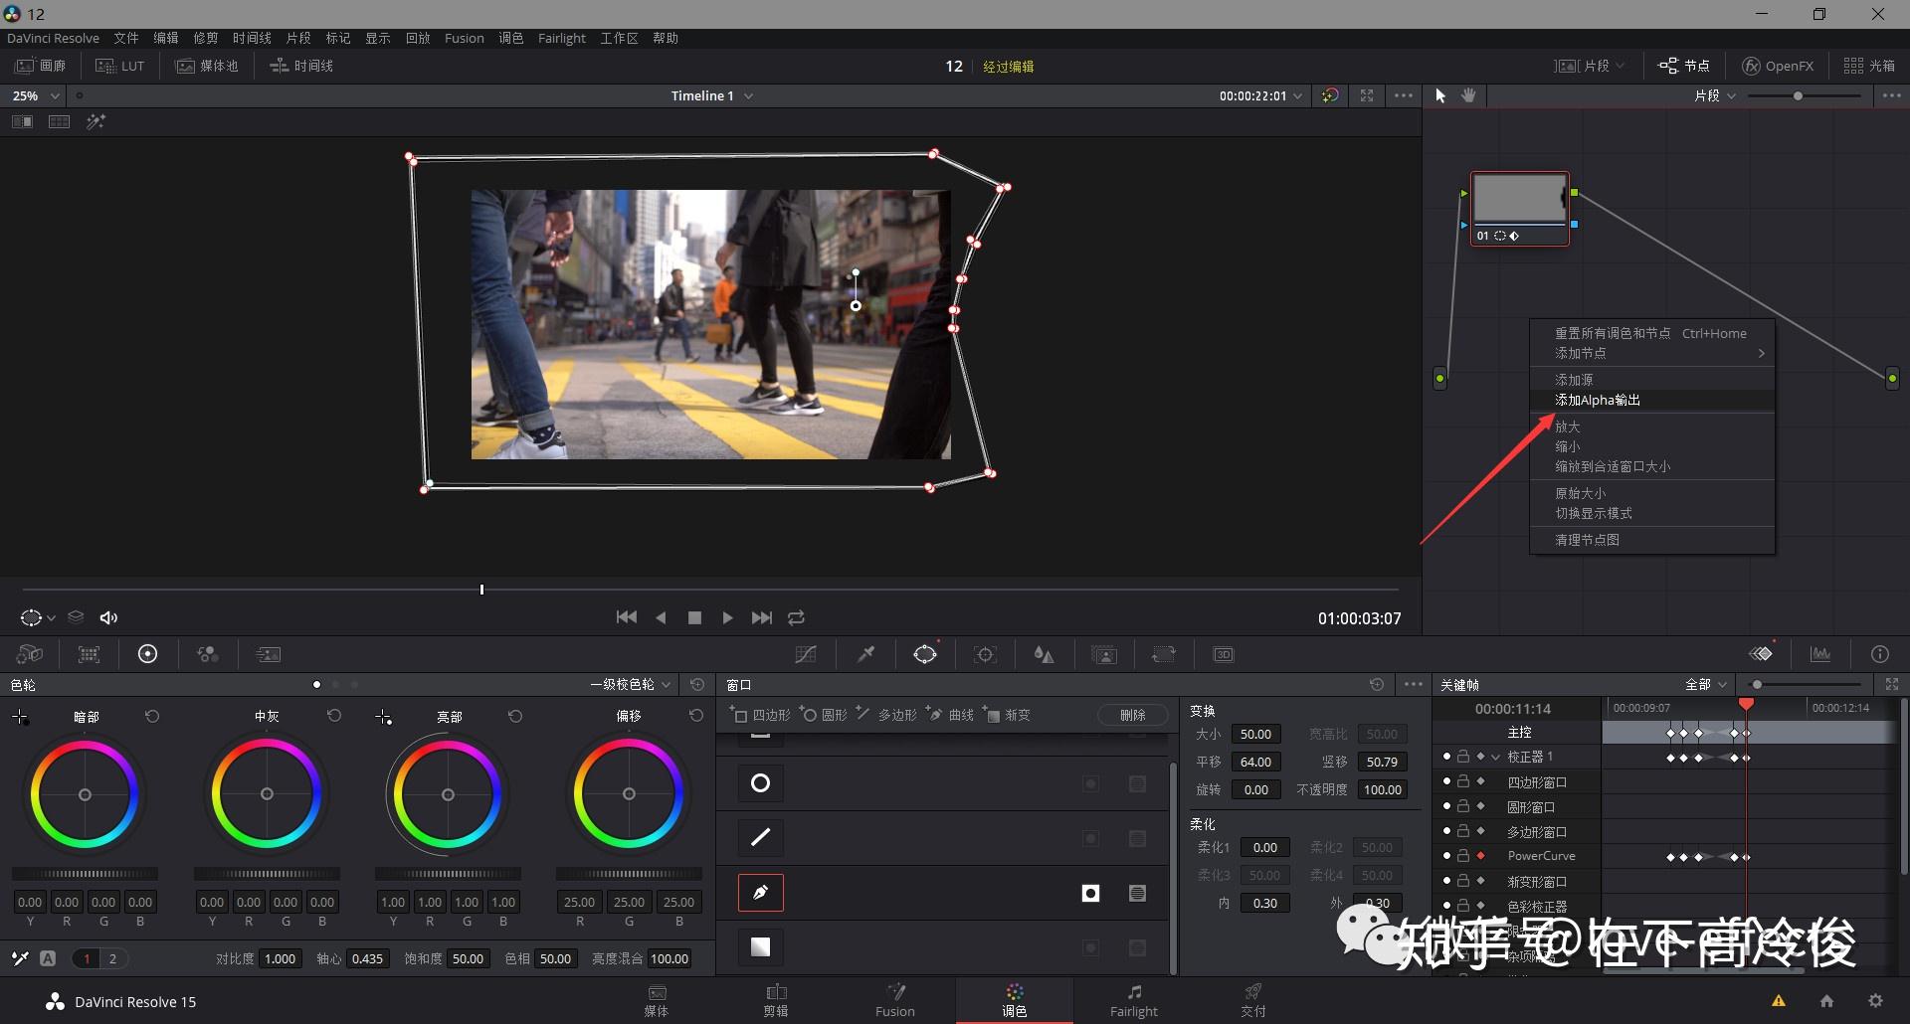
Task: Open the Color Match palette
Action: pyautogui.click(x=89, y=654)
